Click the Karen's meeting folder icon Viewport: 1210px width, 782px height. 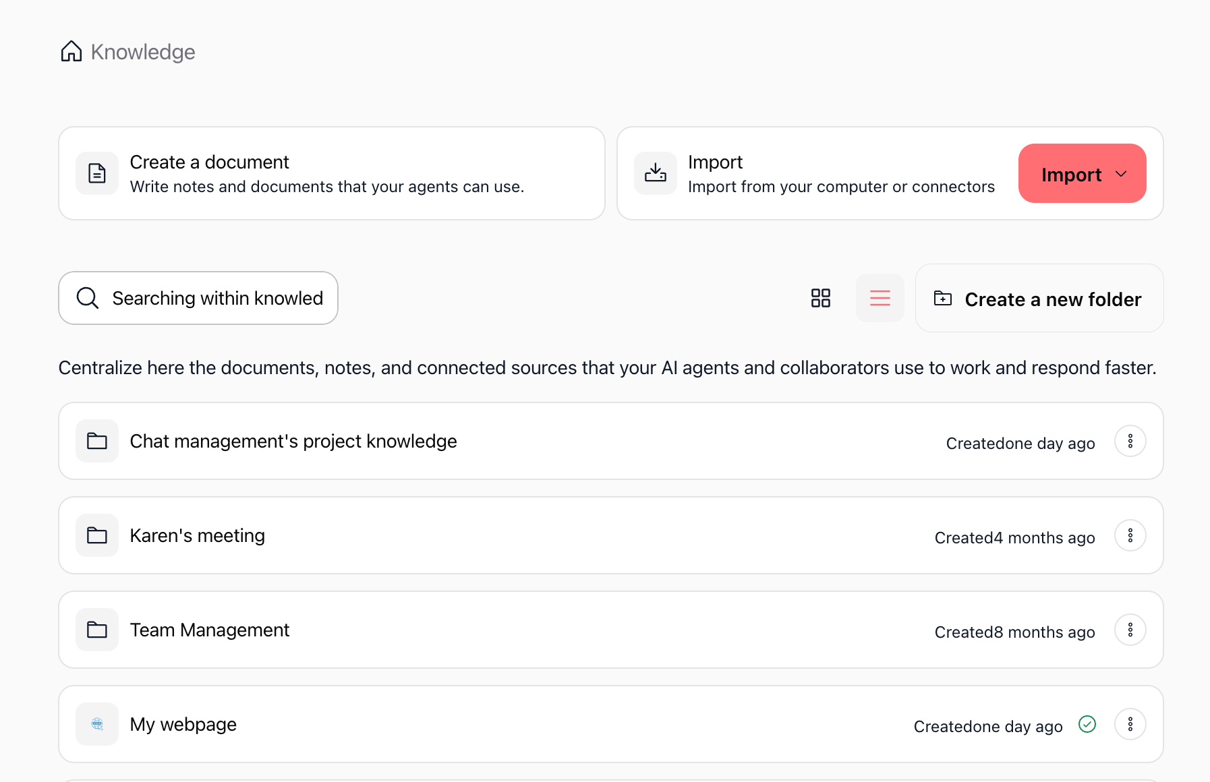[x=97, y=535]
